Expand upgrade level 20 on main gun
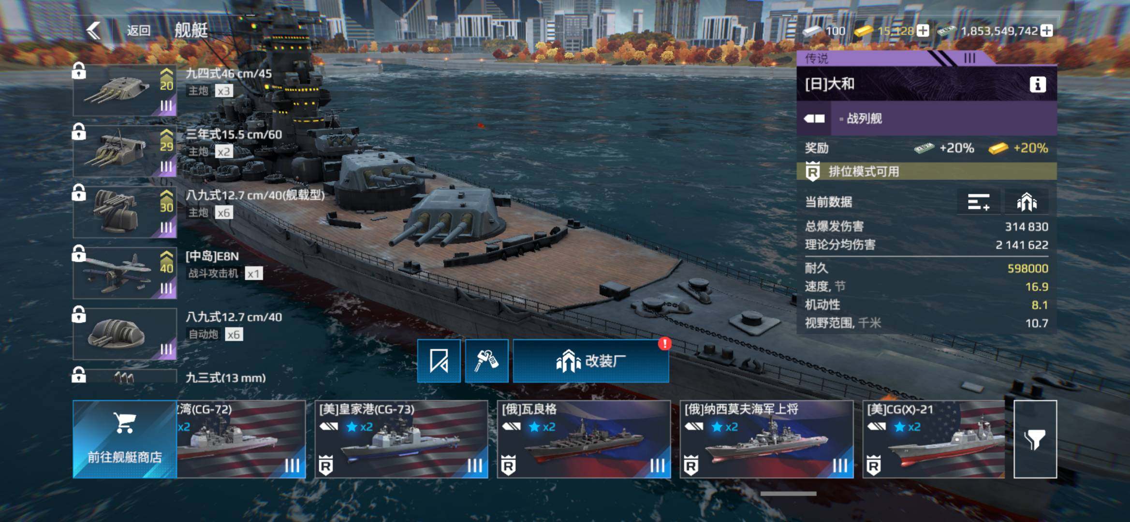The width and height of the screenshot is (1130, 522). point(166,80)
